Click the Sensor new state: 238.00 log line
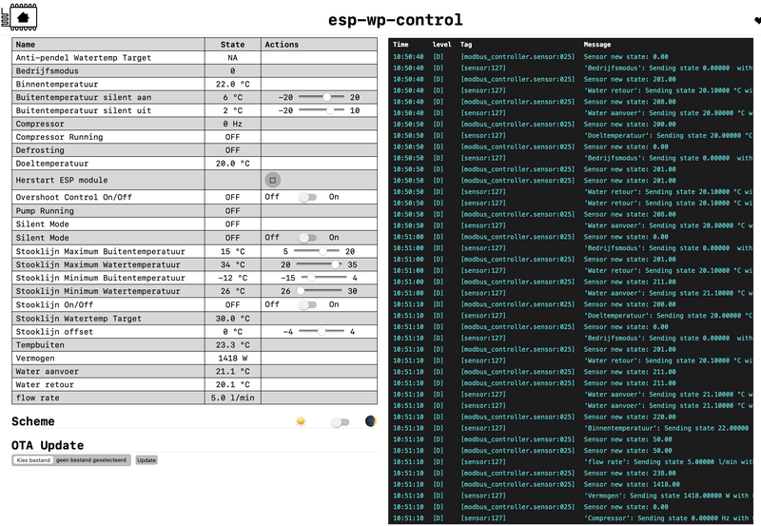Image resolution: width=761 pixels, height=526 pixels. click(630, 473)
